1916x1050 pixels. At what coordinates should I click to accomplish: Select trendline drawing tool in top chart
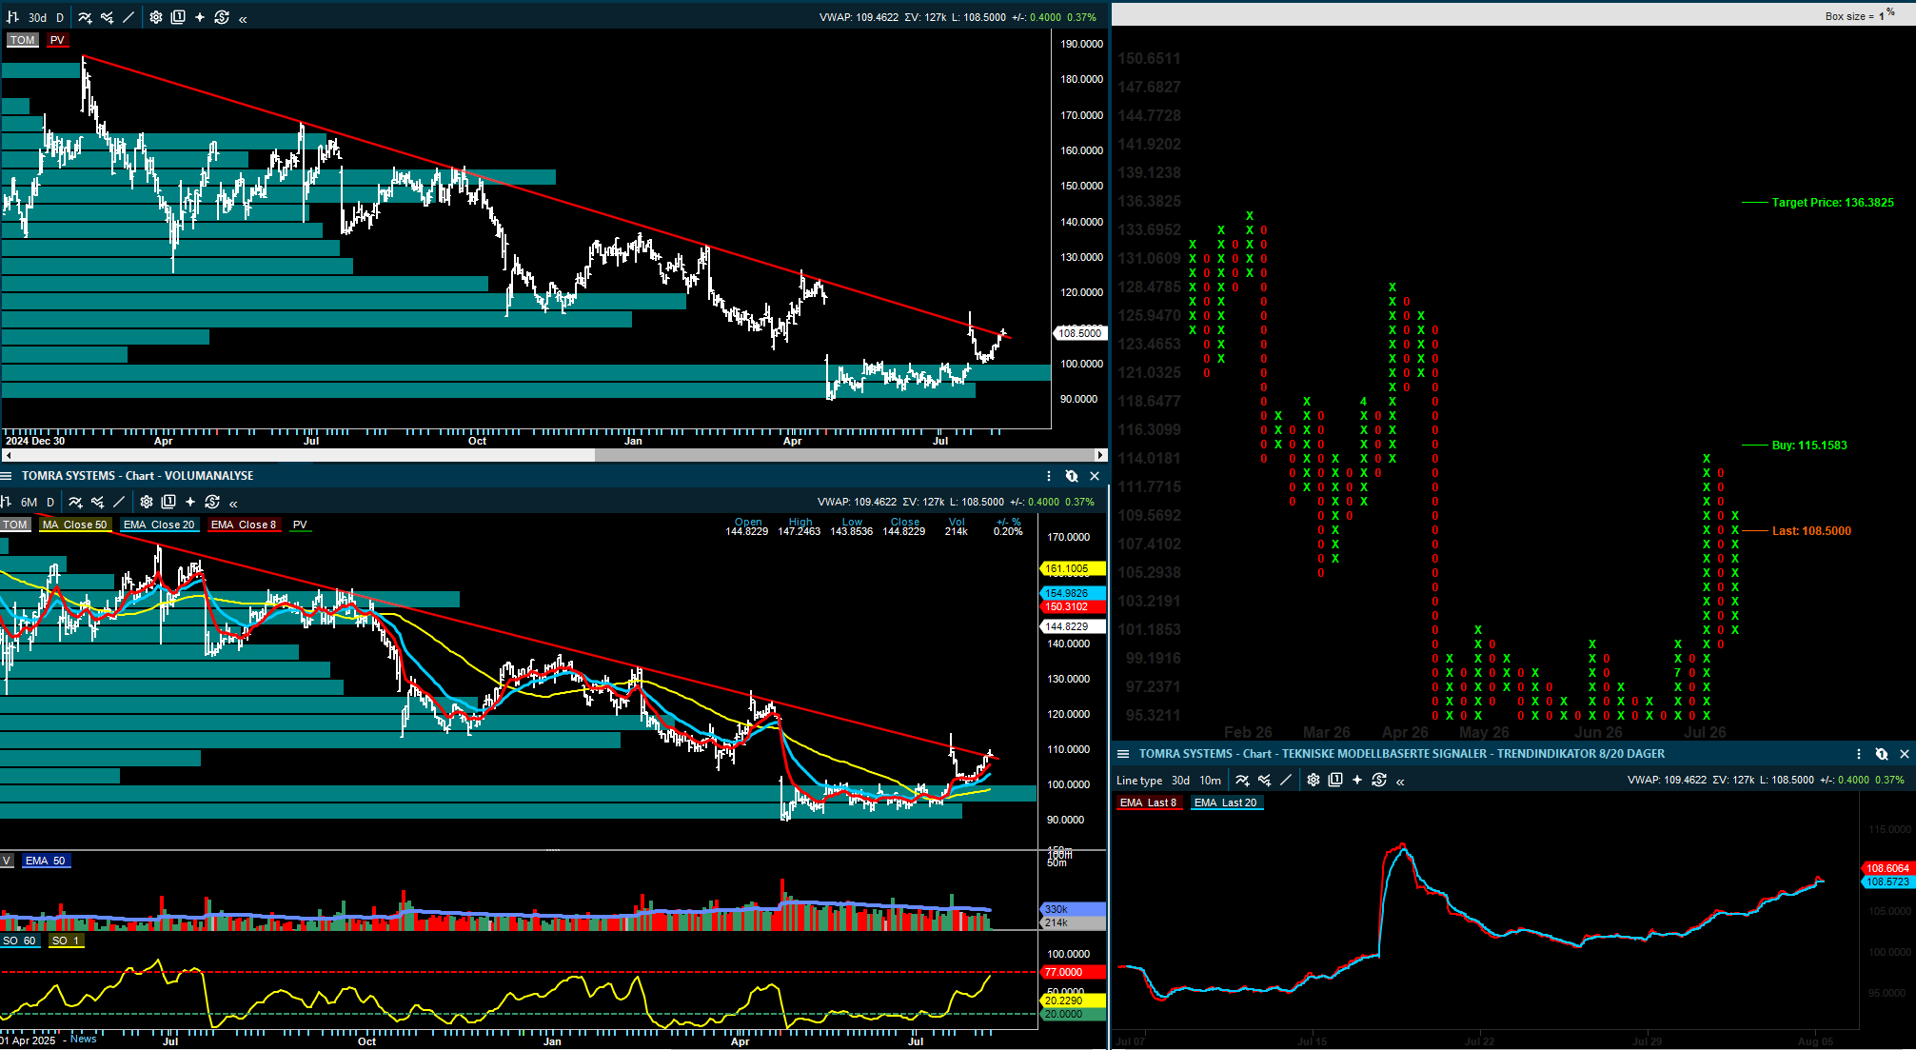(x=128, y=17)
